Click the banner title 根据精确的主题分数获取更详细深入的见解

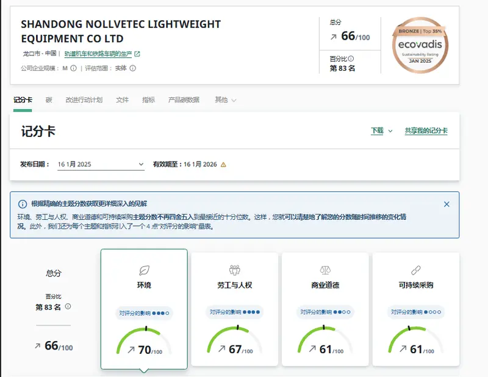[x=89, y=204]
